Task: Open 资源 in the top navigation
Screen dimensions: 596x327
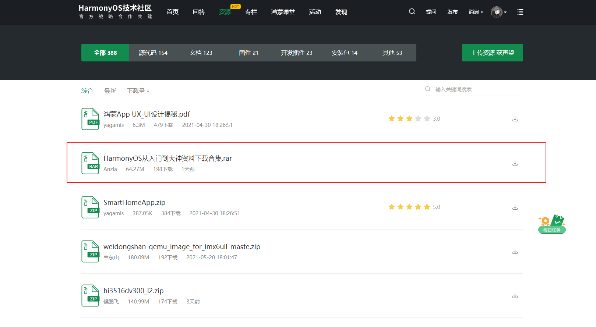Action: point(225,12)
